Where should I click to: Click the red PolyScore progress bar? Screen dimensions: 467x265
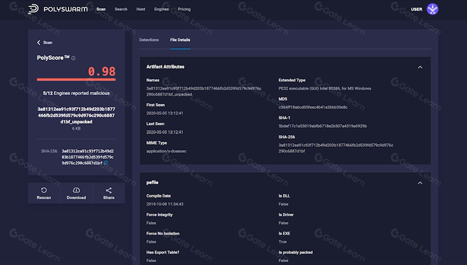coord(76,79)
